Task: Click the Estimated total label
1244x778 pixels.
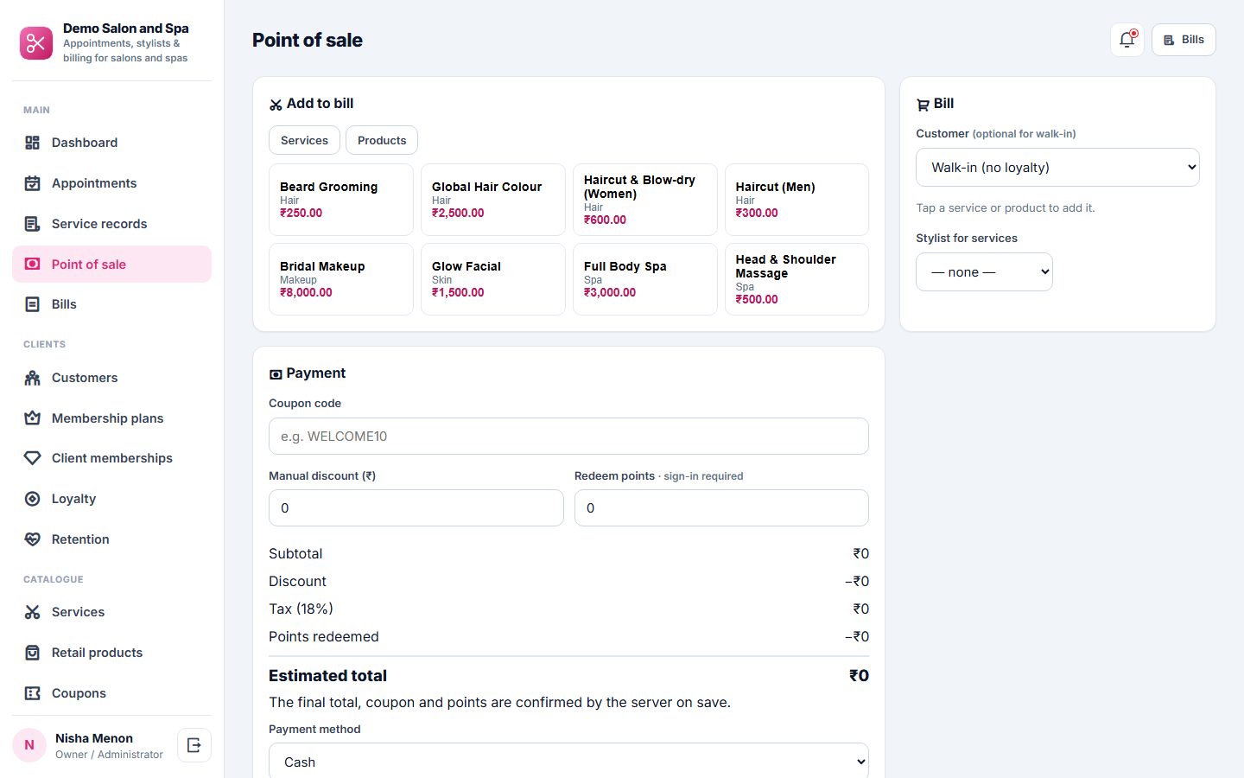Action: click(327, 676)
